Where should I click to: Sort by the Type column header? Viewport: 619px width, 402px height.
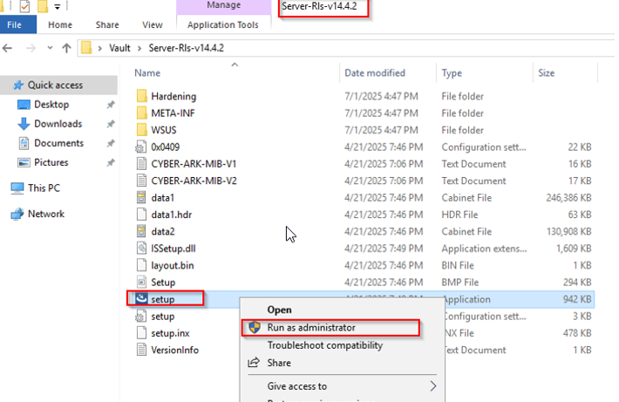point(452,73)
